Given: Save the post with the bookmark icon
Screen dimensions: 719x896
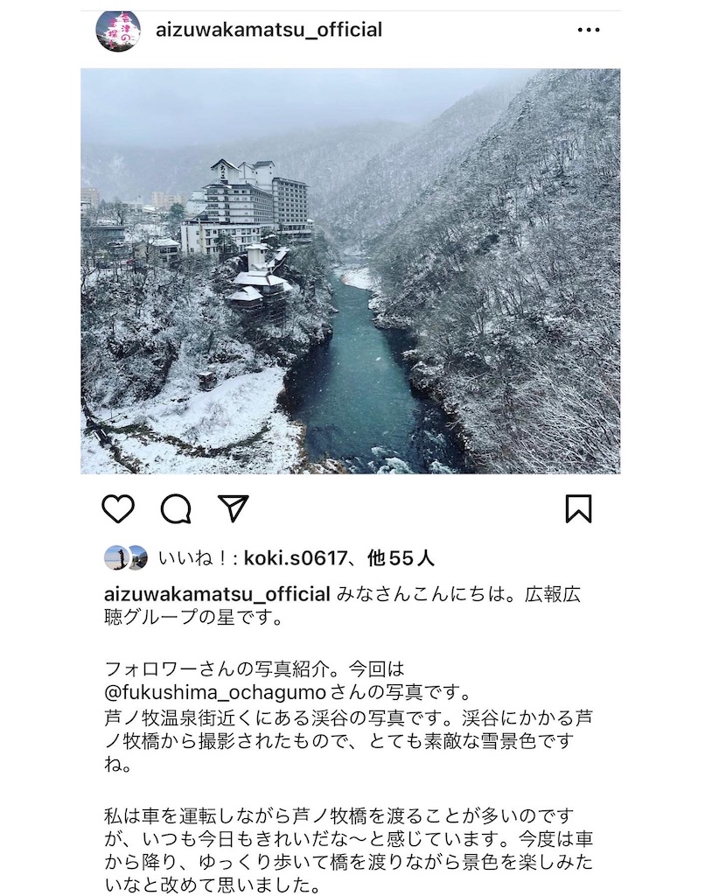Looking at the screenshot, I should click(x=578, y=508).
